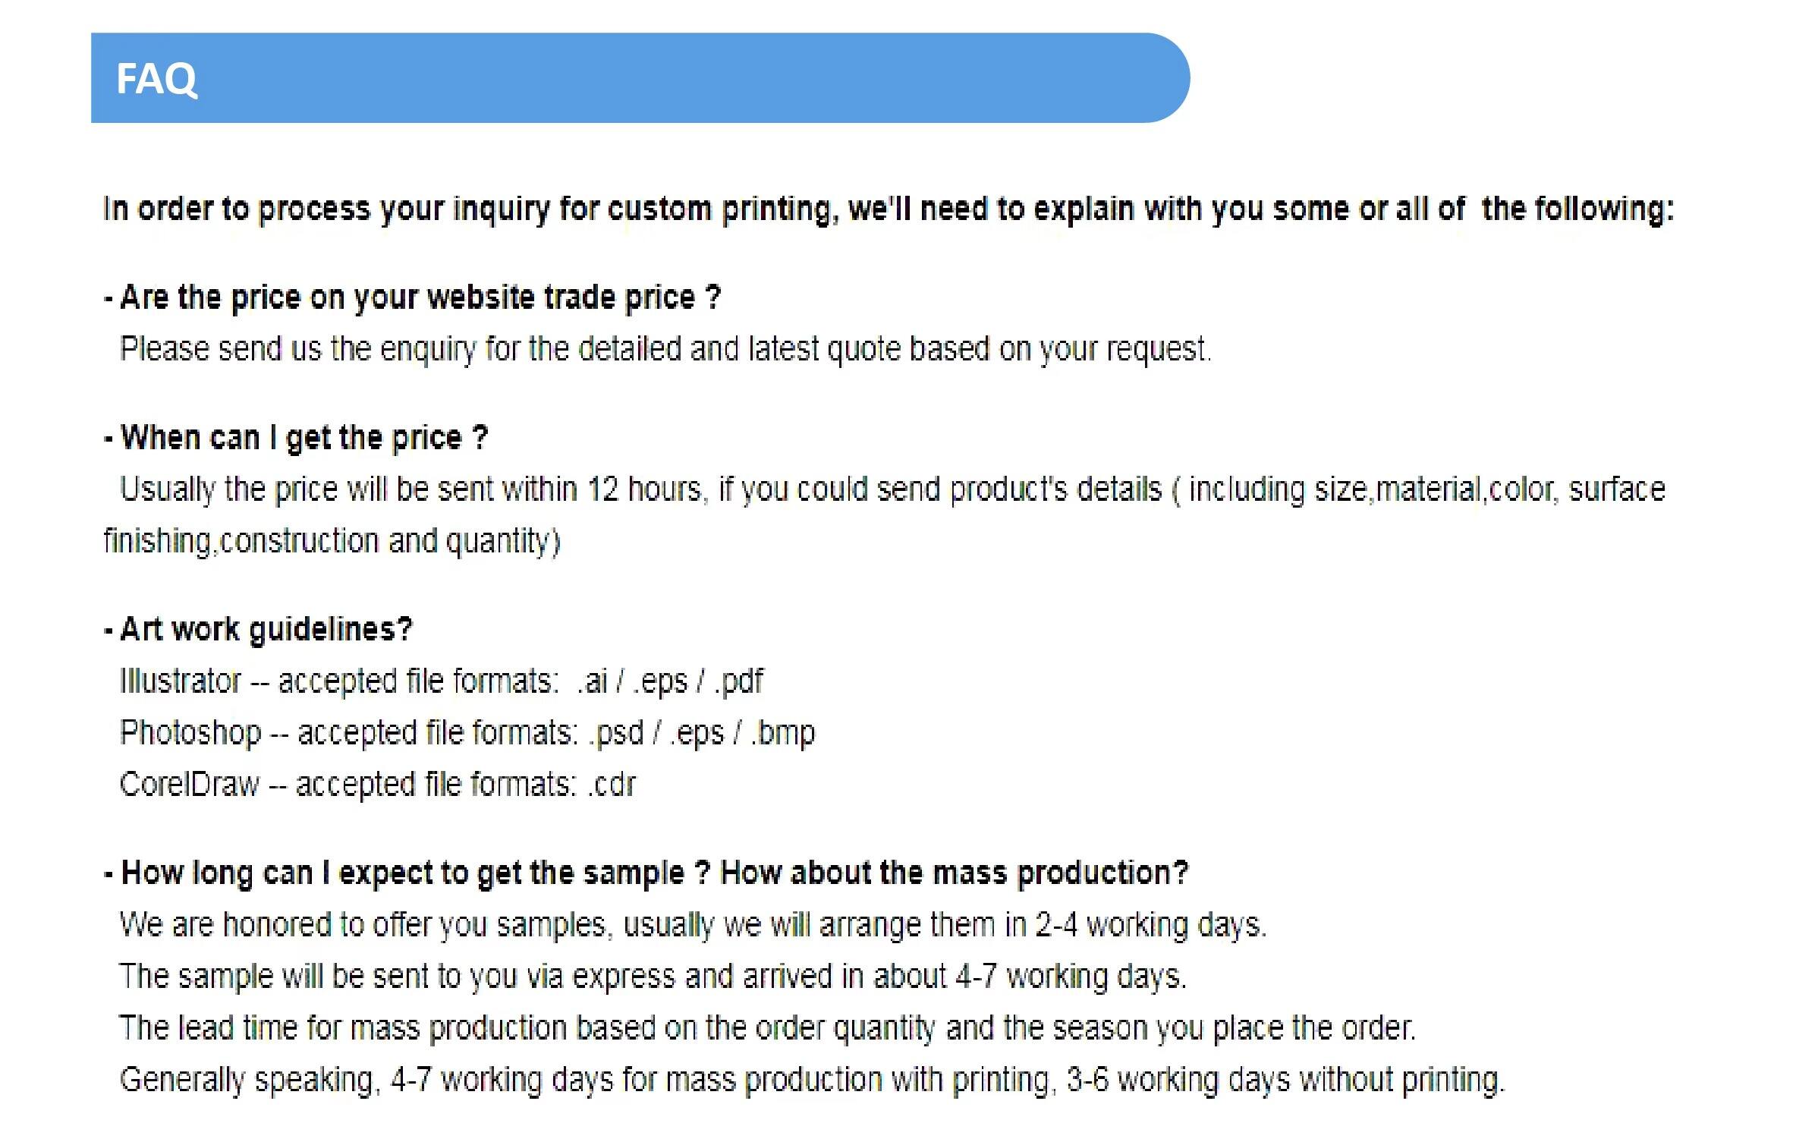Click the 'sample sent via express' line

coord(653,977)
